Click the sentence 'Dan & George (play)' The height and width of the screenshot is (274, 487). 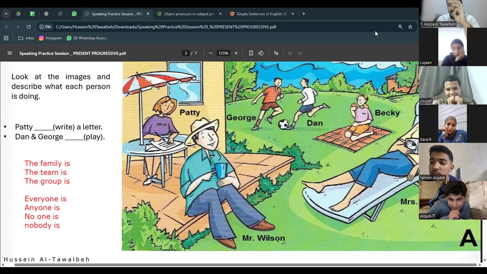pyautogui.click(x=60, y=137)
